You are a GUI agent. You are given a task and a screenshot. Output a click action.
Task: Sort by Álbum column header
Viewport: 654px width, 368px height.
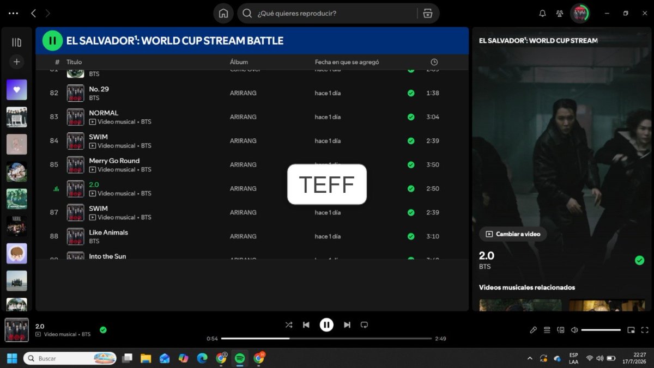pyautogui.click(x=239, y=62)
